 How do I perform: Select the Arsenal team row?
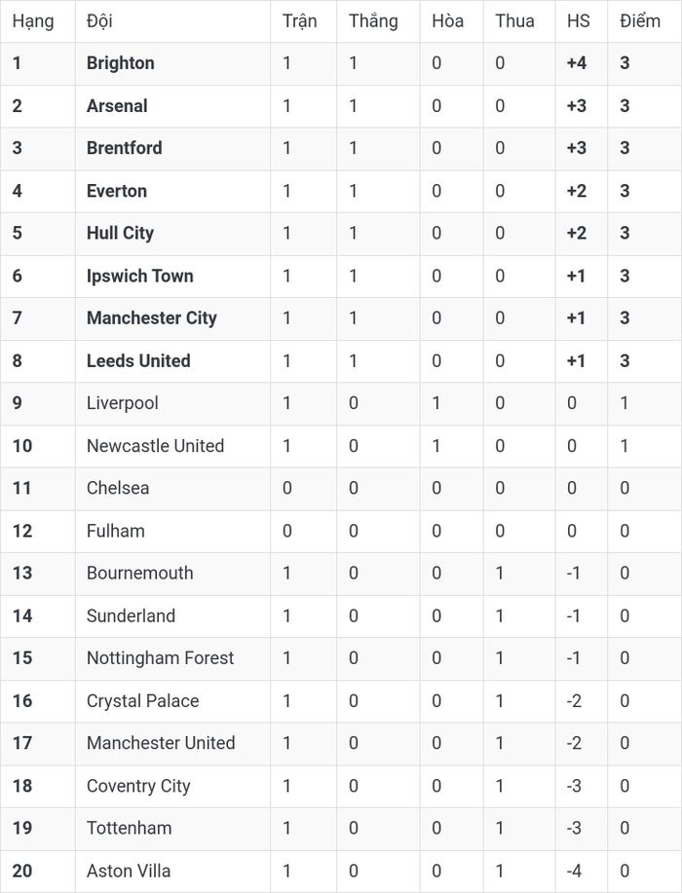(341, 106)
